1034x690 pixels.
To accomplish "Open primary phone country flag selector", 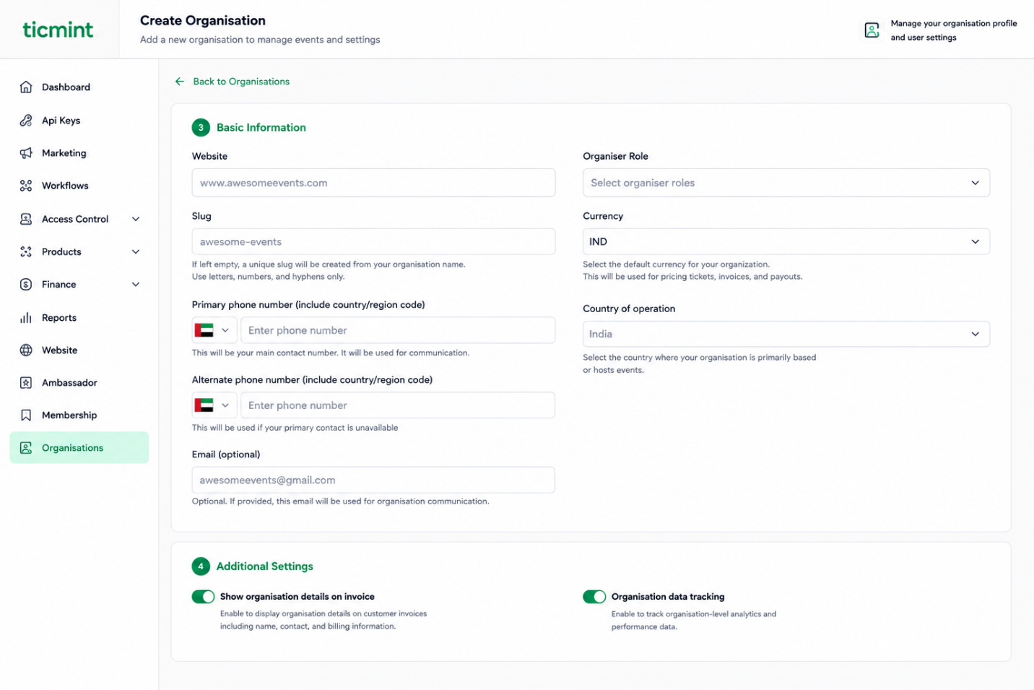I will point(214,330).
